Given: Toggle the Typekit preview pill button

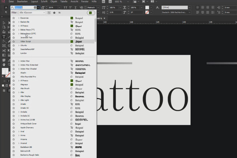Looking at the screenshot, I should (91, 13).
